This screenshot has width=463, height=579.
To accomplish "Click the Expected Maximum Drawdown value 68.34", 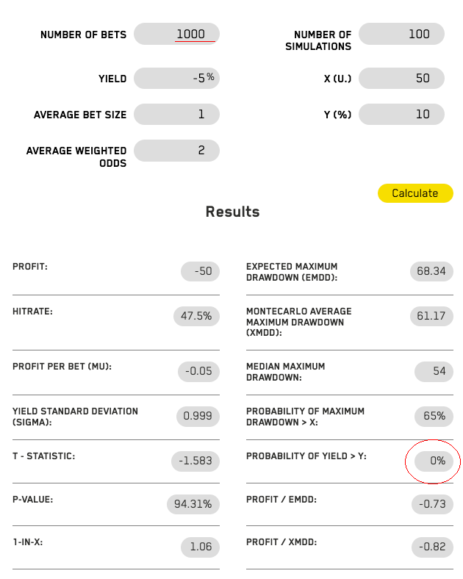I will (x=431, y=271).
